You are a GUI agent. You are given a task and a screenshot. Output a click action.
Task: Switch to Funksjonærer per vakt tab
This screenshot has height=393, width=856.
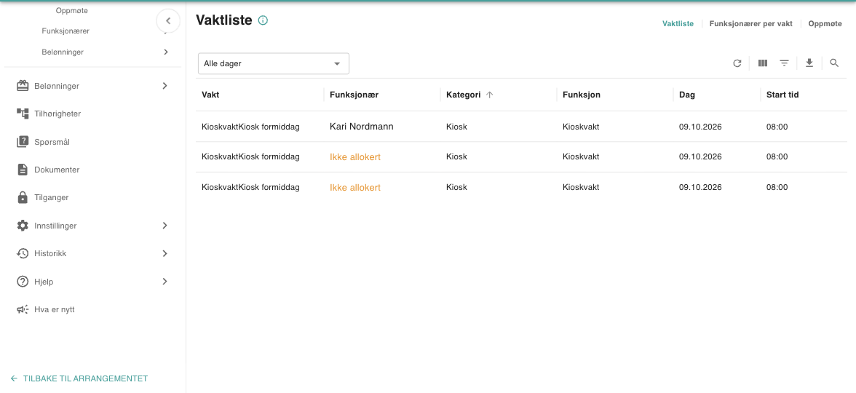tap(750, 23)
